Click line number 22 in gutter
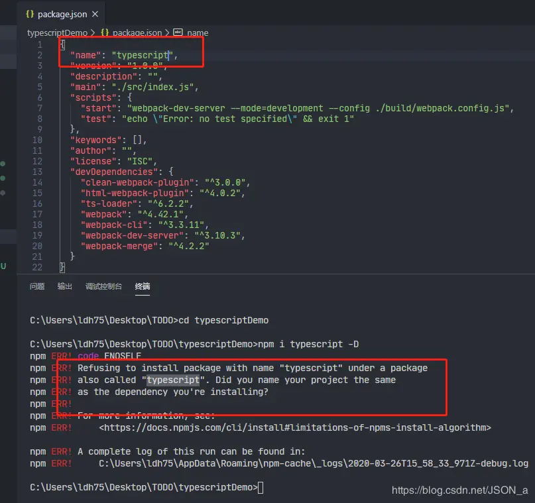 [x=37, y=267]
